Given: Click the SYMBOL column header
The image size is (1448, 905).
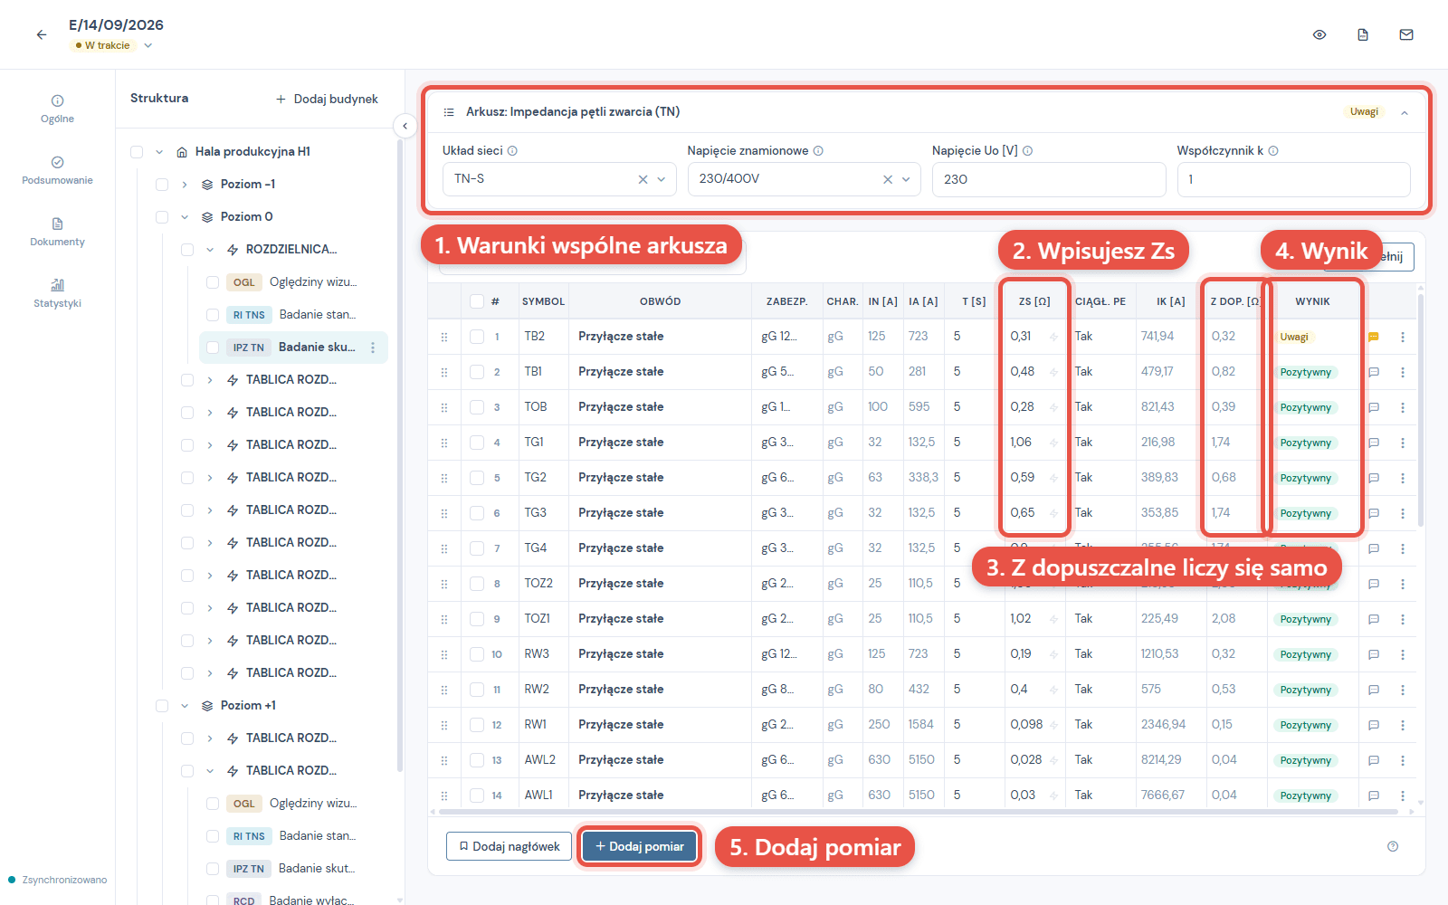Looking at the screenshot, I should pos(543,301).
